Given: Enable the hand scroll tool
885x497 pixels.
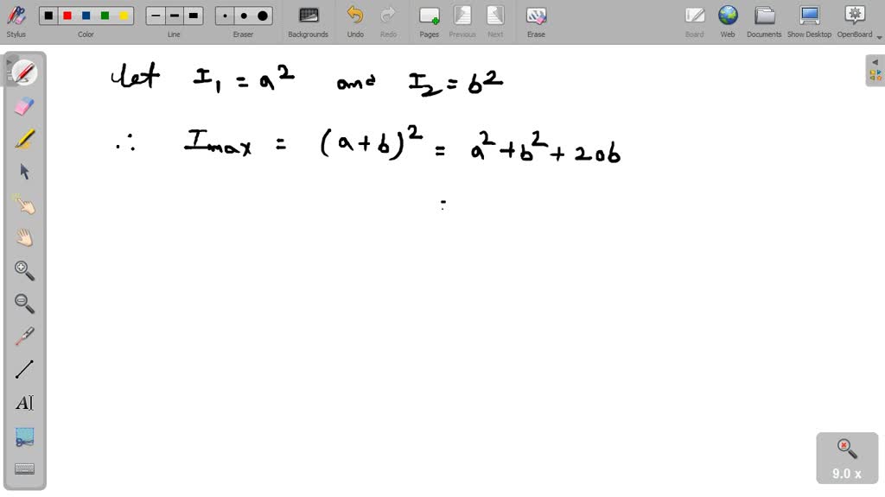Looking at the screenshot, I should (x=23, y=238).
